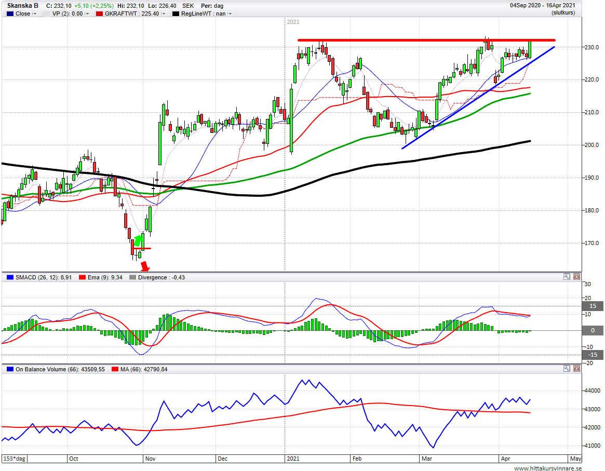The height and width of the screenshot is (471, 605).
Task: Select the Nov marker on time axis
Action: click(x=150, y=459)
